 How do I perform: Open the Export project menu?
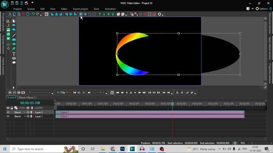pyautogui.click(x=81, y=9)
